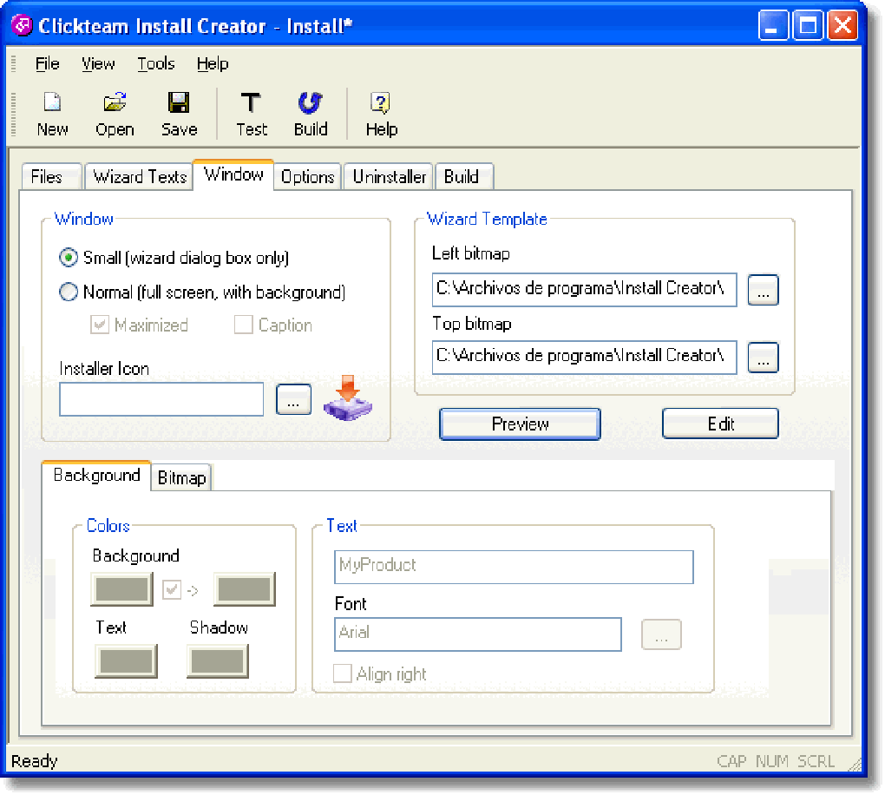This screenshot has width=885, height=795.
Task: Minimize the Install Creator window
Action: tap(773, 26)
